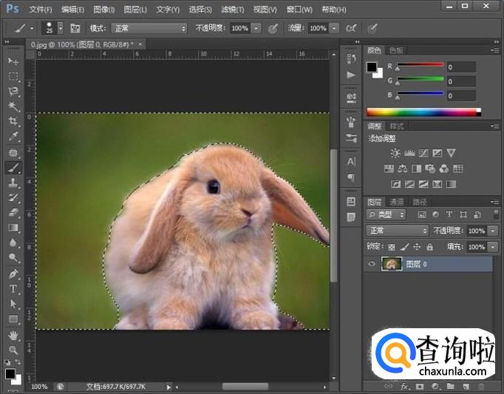Click the 色板 panel tab
Screen dimensions: 504x394
point(396,50)
